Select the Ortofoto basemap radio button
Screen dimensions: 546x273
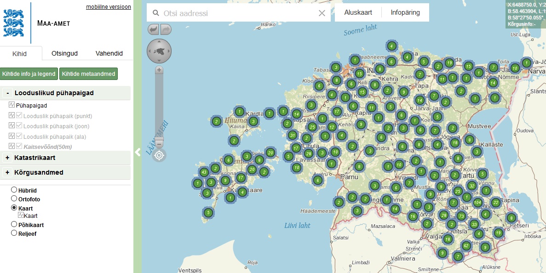pyautogui.click(x=14, y=199)
